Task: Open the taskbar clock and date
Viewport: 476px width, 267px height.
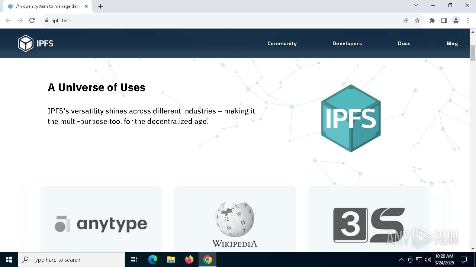Action: pos(444,260)
